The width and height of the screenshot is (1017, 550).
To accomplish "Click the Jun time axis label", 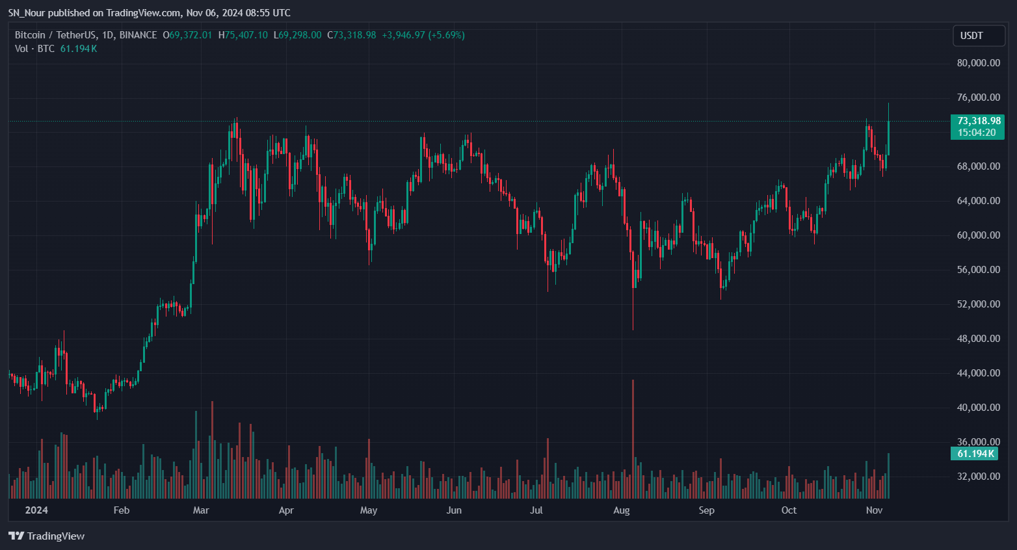I will coord(454,510).
